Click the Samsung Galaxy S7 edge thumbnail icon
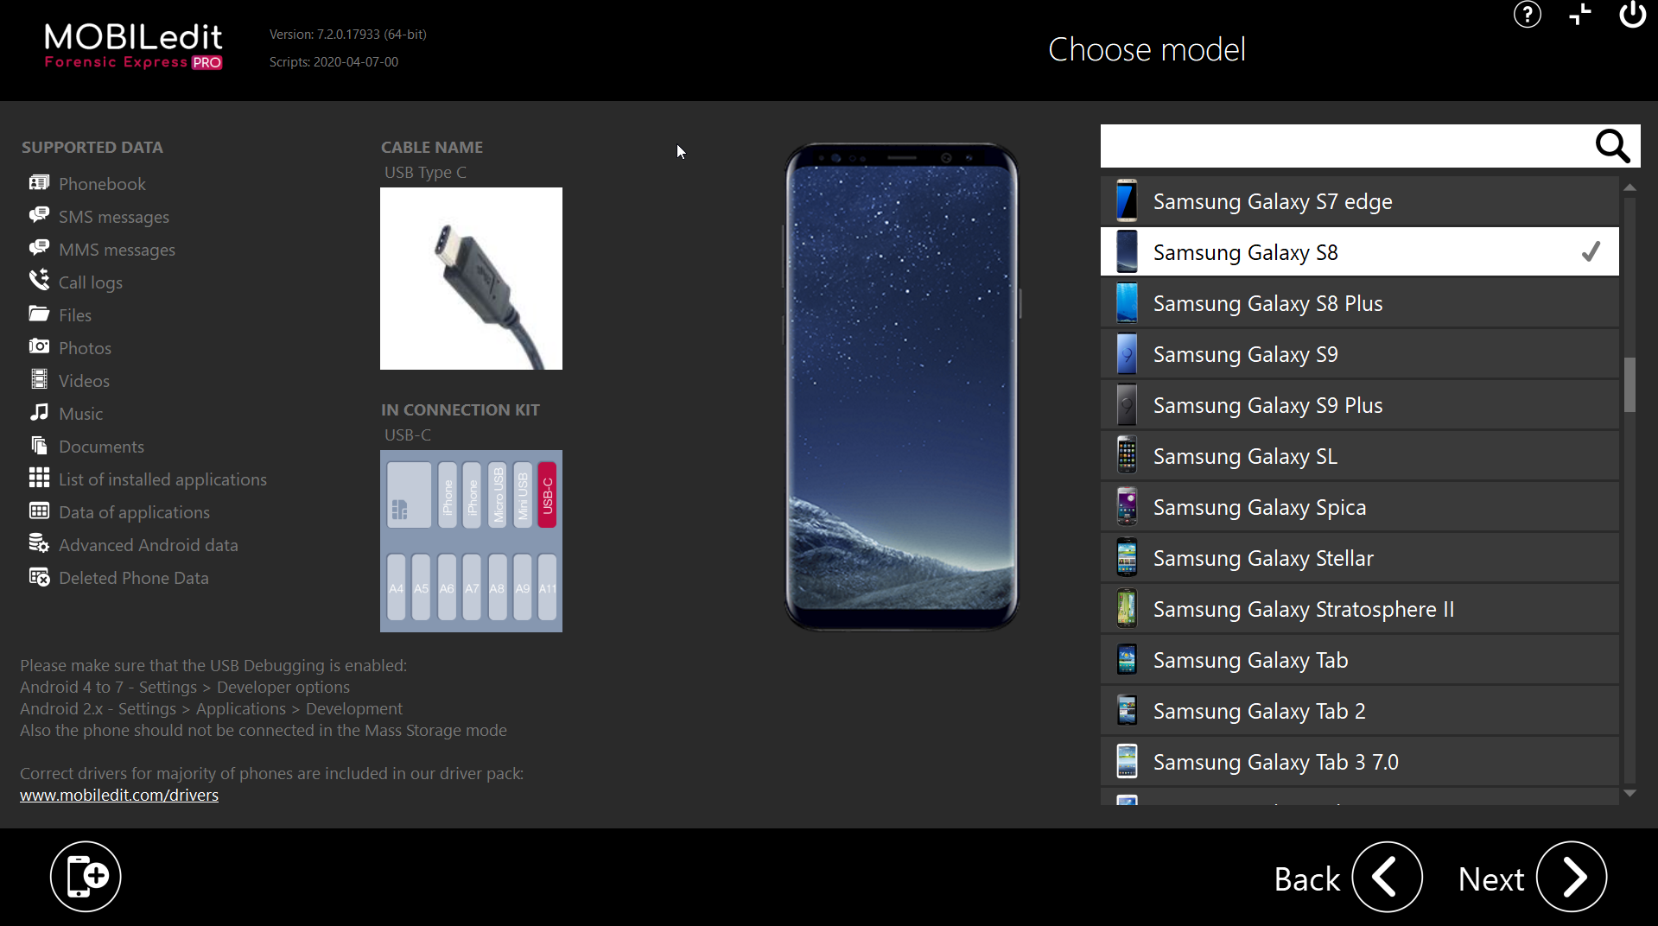The image size is (1658, 926). [x=1127, y=201]
